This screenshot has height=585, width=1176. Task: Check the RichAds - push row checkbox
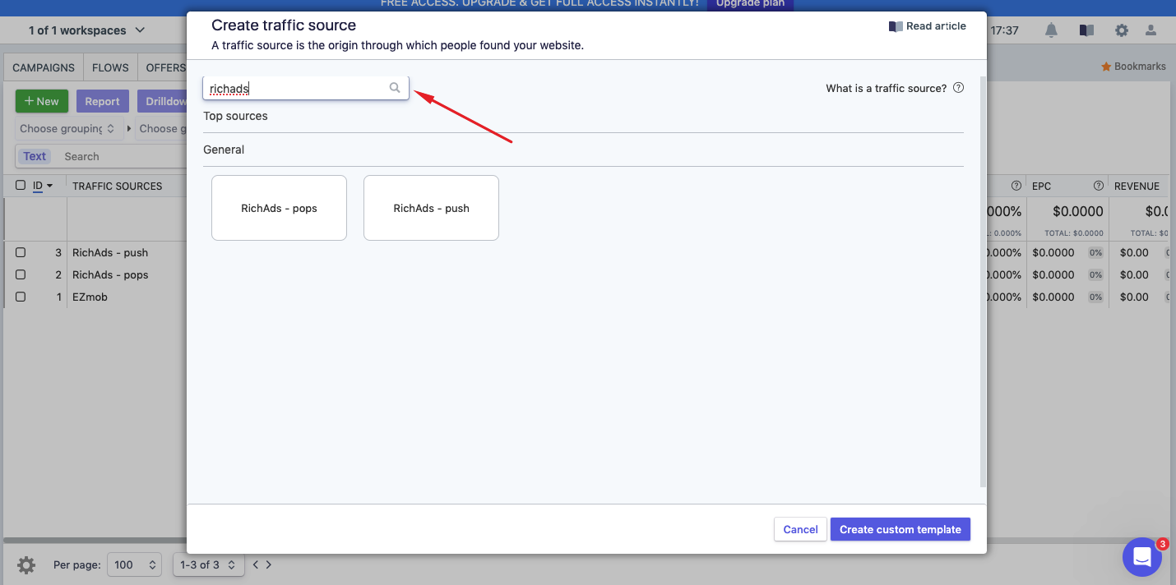[x=21, y=252]
